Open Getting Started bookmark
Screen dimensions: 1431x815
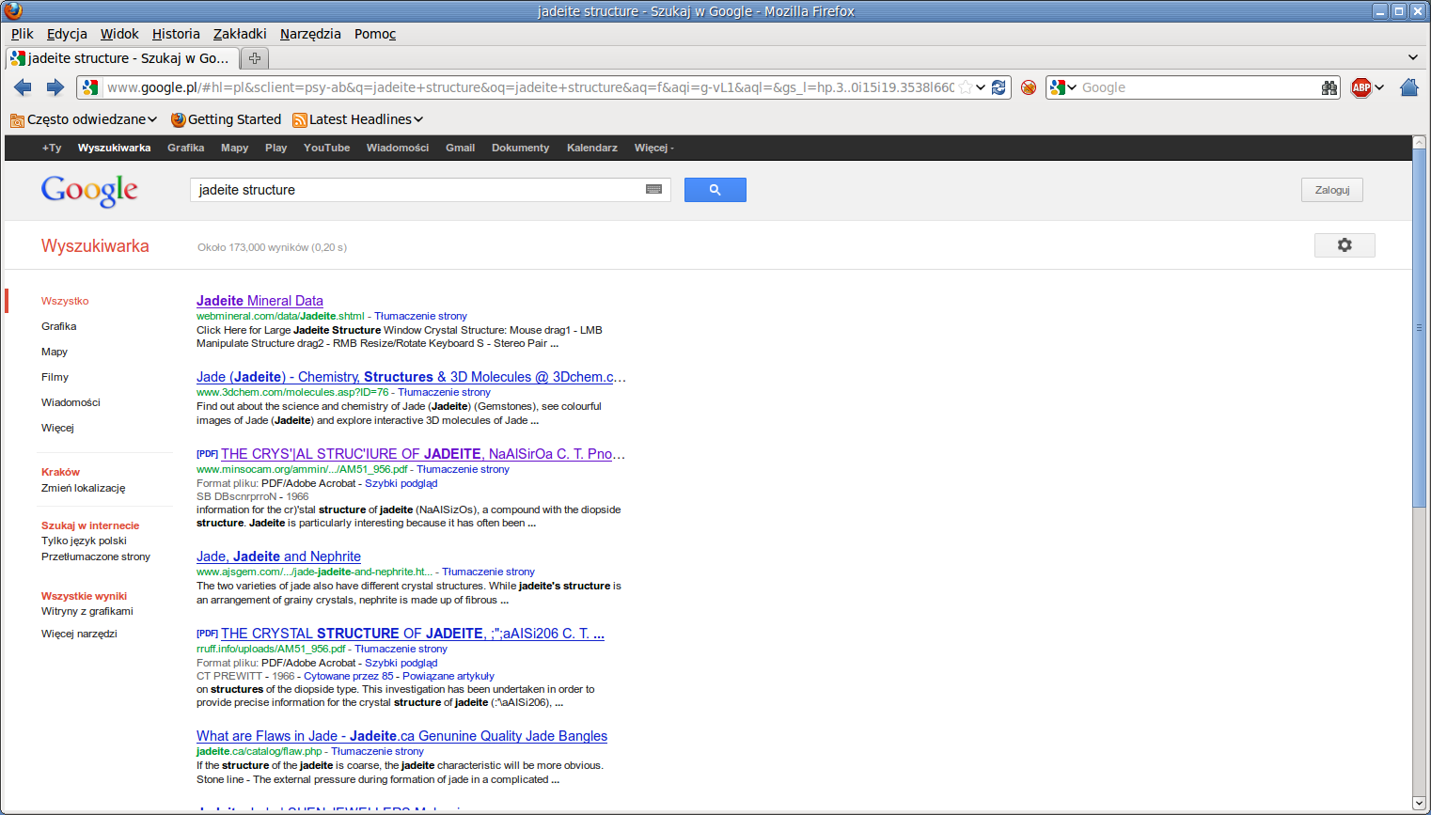pyautogui.click(x=226, y=119)
